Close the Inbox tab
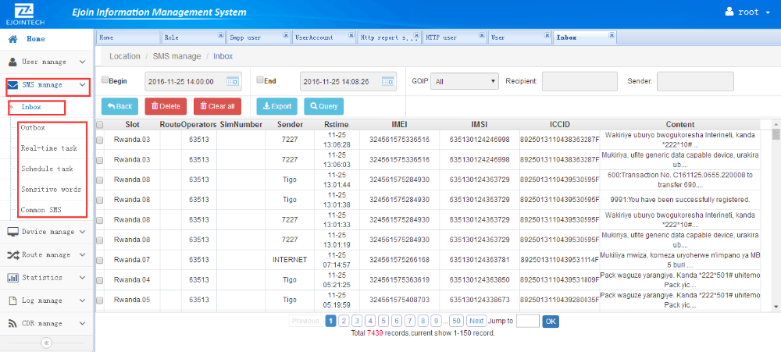The image size is (781, 352). [x=612, y=35]
